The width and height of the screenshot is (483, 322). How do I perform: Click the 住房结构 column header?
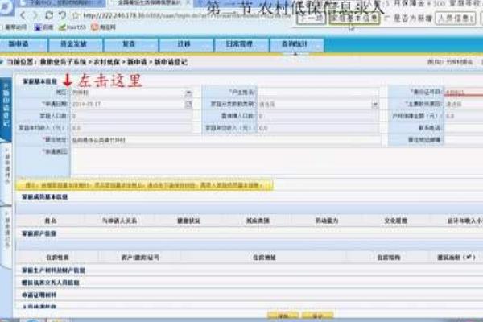389,258
